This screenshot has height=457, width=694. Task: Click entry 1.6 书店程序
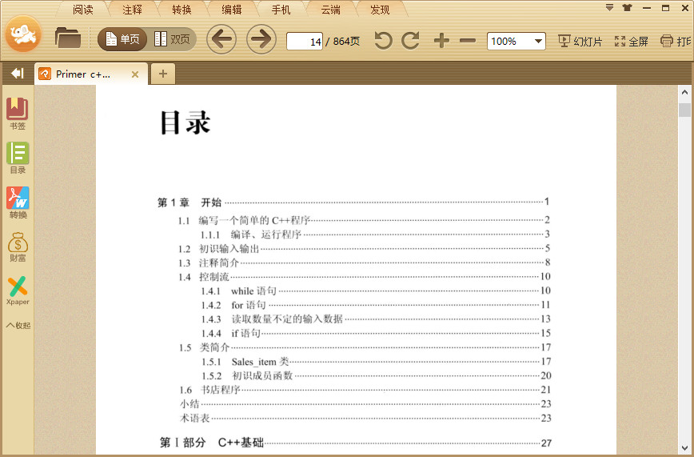pos(365,390)
